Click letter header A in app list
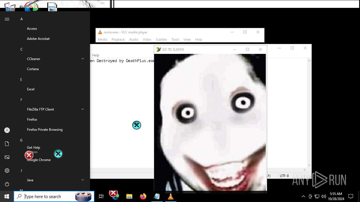This screenshot has width=360, height=202. coord(21,19)
